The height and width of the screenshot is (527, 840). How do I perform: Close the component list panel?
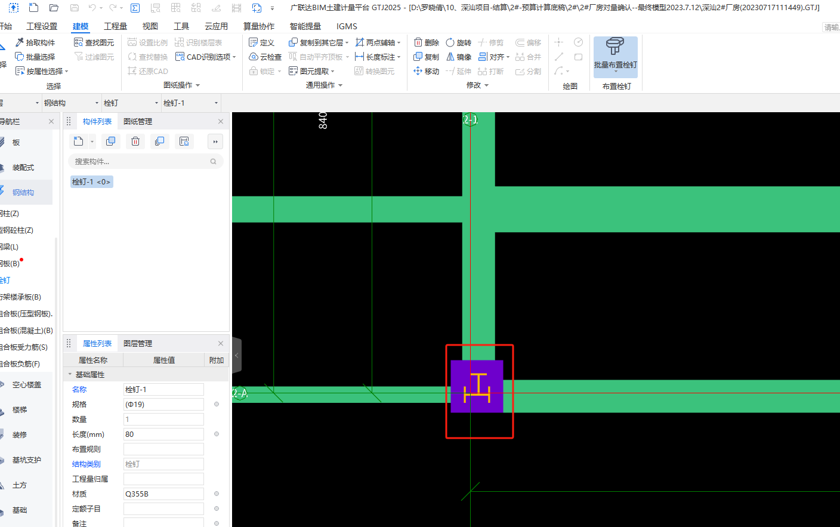click(221, 121)
